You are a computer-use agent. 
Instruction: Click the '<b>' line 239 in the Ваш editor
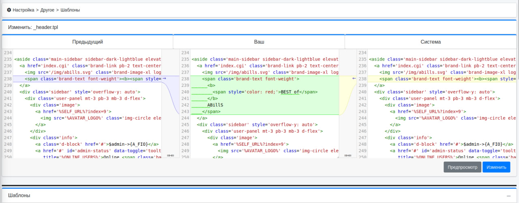pyautogui.click(x=211, y=86)
